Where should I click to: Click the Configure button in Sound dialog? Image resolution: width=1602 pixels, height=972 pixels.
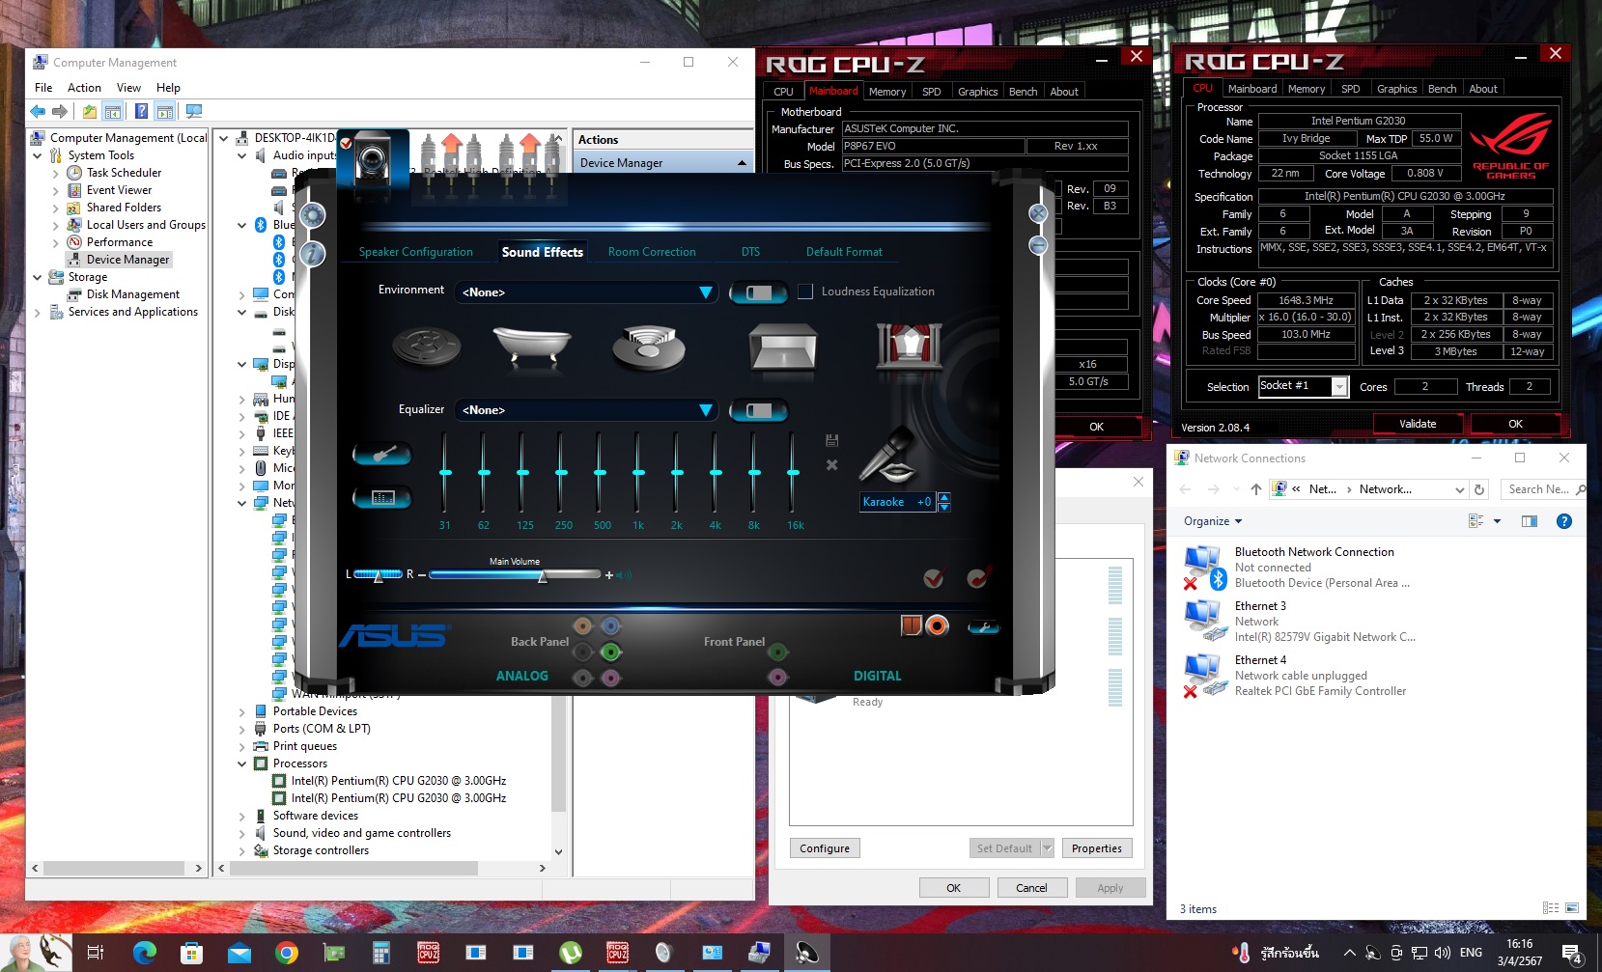coord(825,848)
